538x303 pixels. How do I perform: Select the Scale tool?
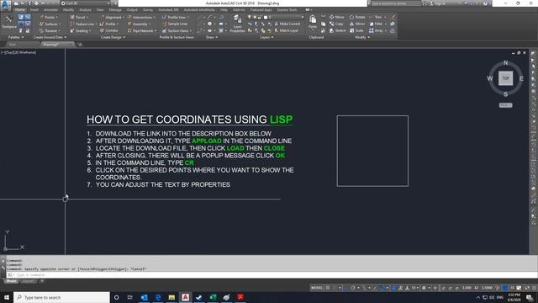click(x=356, y=30)
